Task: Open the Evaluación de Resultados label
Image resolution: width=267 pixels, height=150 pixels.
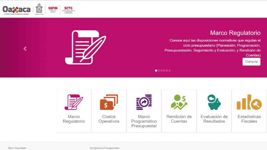Action: 214,119
